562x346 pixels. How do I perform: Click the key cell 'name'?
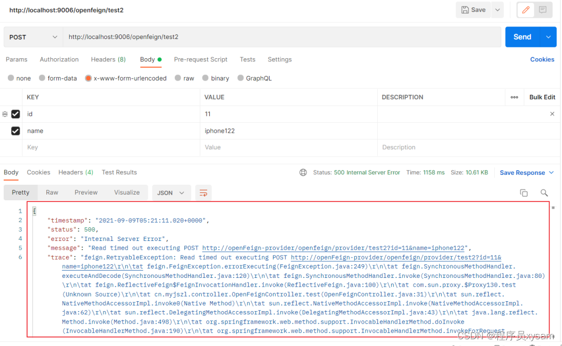(111, 131)
